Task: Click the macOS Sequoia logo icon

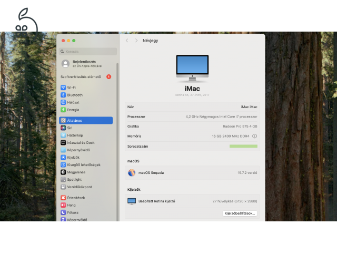Action: click(132, 173)
